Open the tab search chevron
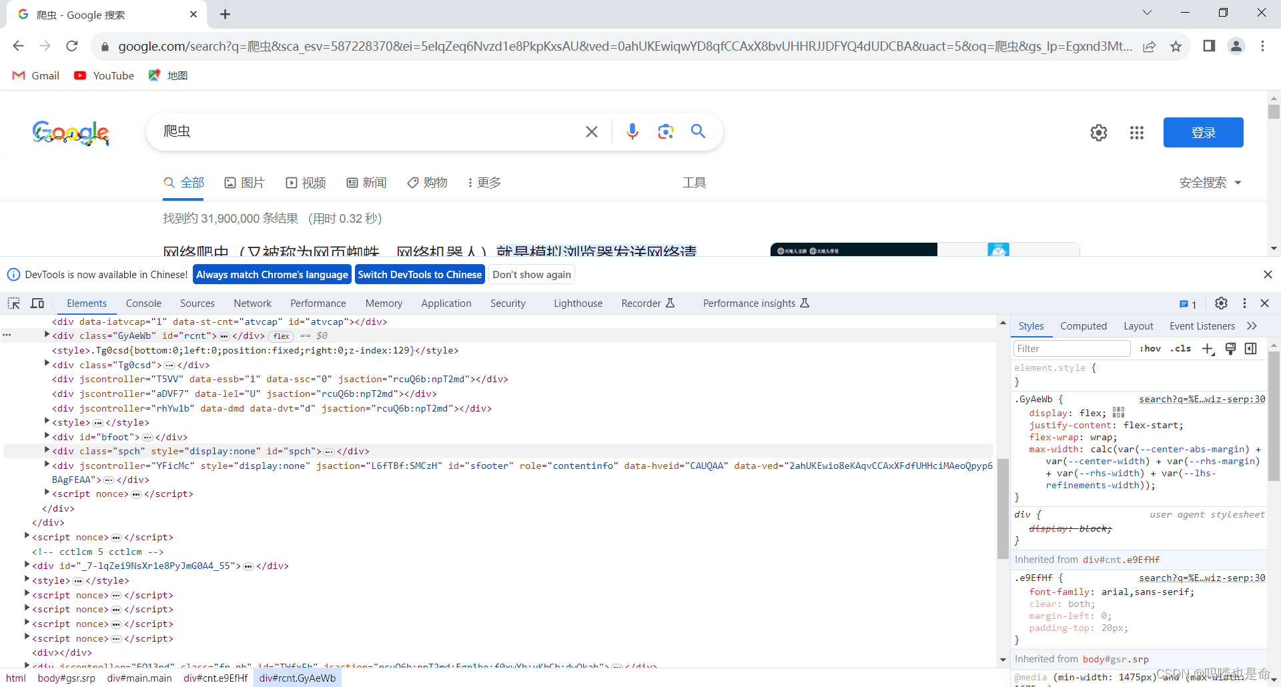 (1147, 13)
